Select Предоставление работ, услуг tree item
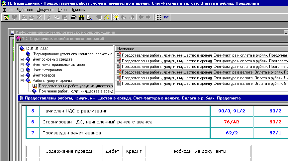The image size is (288, 161). click(76, 86)
